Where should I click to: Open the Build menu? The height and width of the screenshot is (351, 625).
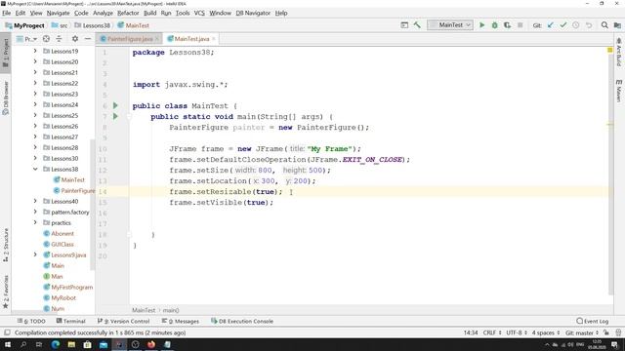(x=149, y=13)
